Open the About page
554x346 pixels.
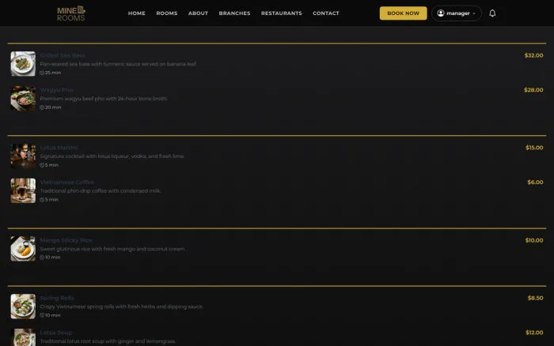[x=198, y=13]
